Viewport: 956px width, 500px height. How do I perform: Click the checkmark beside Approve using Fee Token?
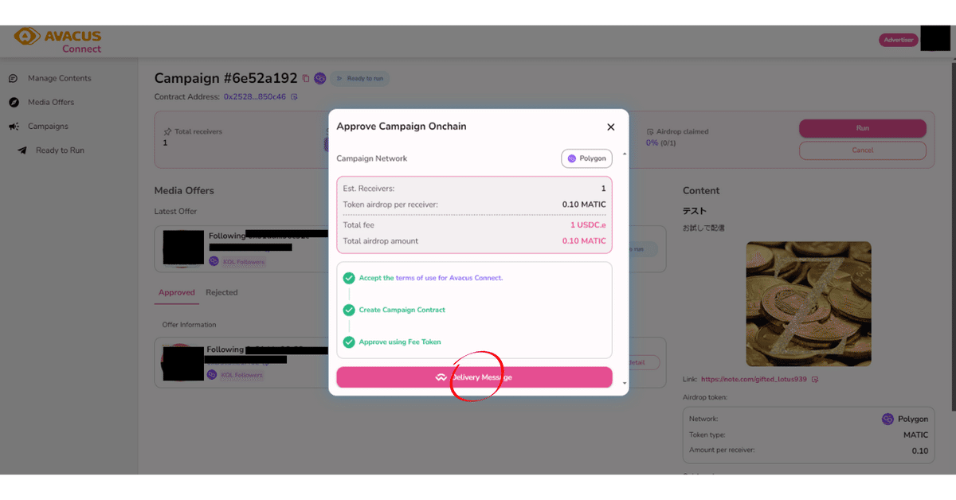pyautogui.click(x=349, y=342)
